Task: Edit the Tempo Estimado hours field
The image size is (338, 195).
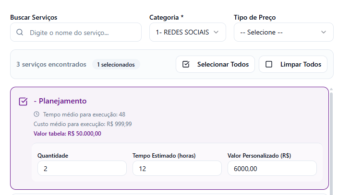Action: click(x=177, y=168)
